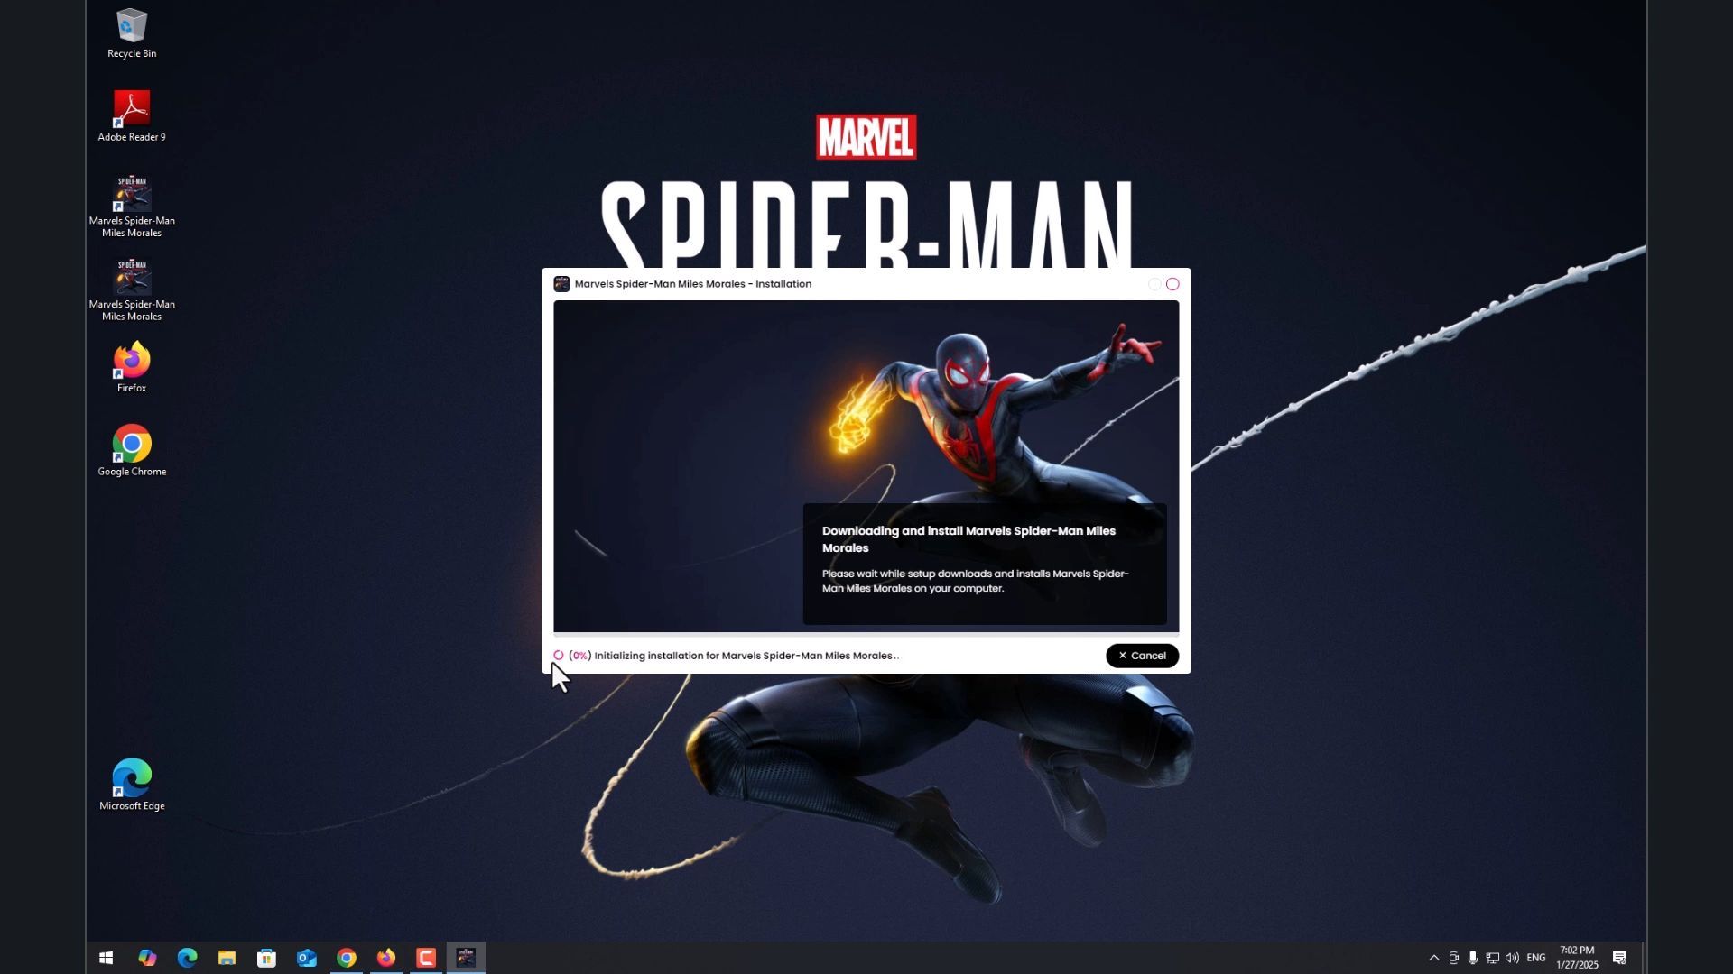Click the microphone tray icon
Image resolution: width=1733 pixels, height=974 pixels.
click(x=1472, y=958)
